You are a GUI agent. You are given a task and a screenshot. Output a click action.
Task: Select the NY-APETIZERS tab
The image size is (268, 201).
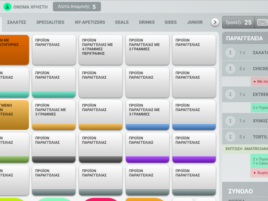(x=90, y=22)
